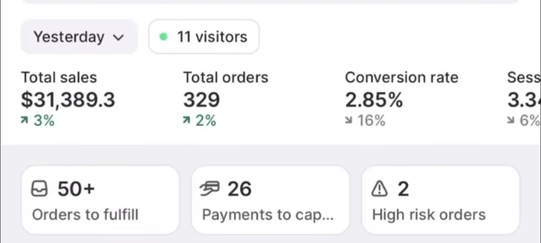Screen dimensions: 541x243
Task: Click the 2.85% conversion value
Action: (x=374, y=100)
